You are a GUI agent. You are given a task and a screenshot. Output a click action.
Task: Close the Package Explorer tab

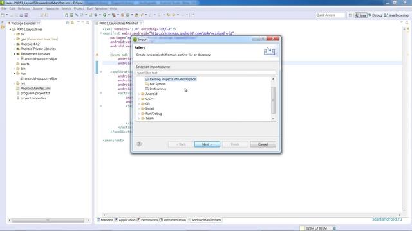39,23
